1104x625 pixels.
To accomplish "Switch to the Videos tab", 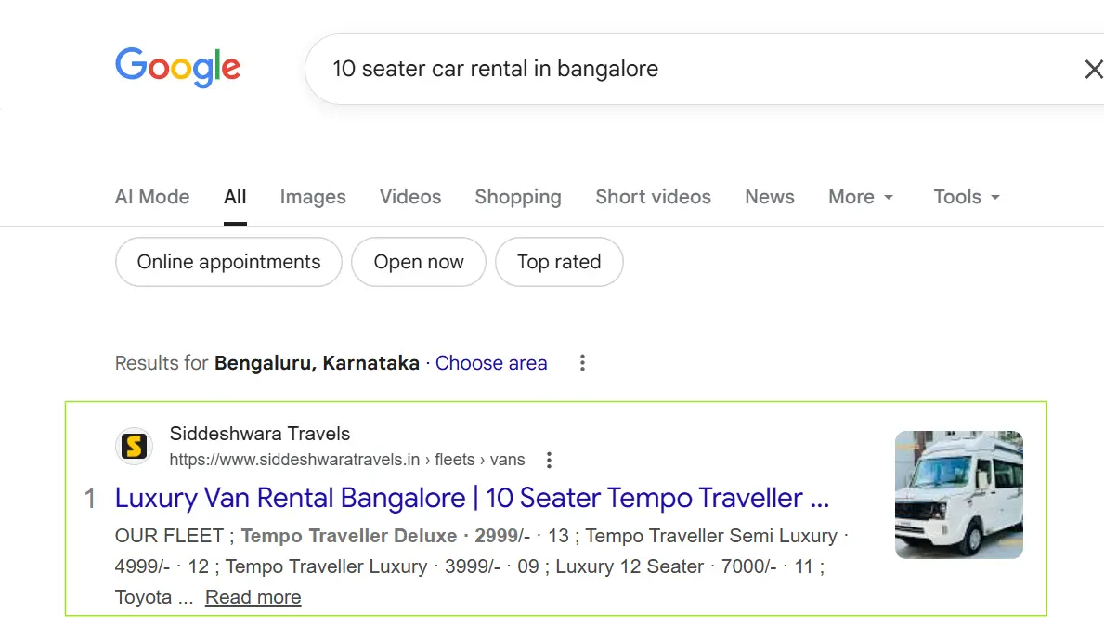I will [410, 197].
